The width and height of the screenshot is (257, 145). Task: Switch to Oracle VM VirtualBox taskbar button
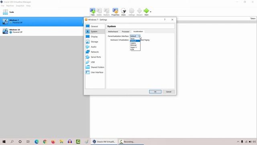[x=104, y=141]
